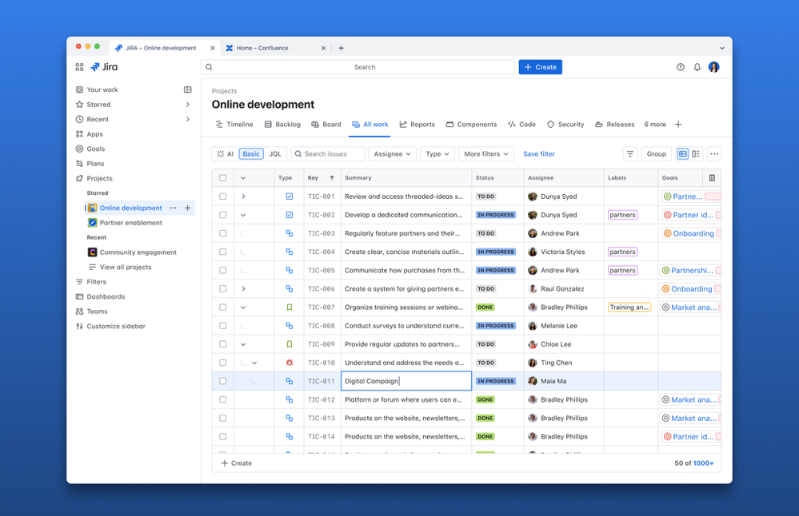Click Done status badge of TIC-007
The image size is (799, 516).
coord(485,308)
